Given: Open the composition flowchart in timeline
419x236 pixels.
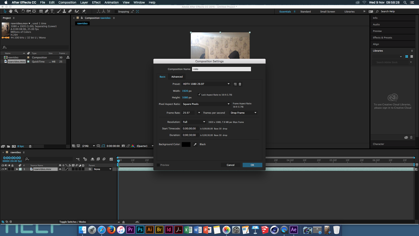Looking at the screenshot, I should 78,159.
